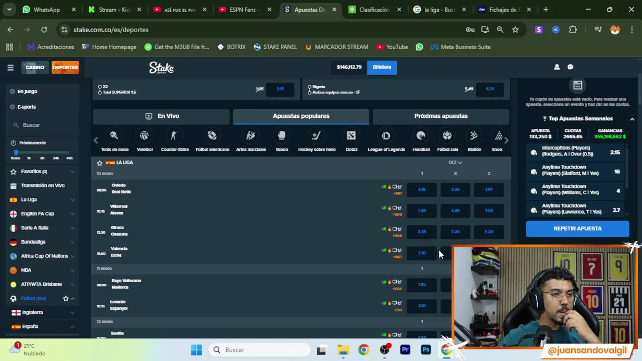This screenshot has width=642, height=361.
Task: Open Photoshop from the taskbar
Action: 426,349
